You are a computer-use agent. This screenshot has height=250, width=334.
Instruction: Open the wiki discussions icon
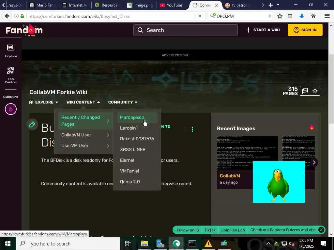click(x=305, y=91)
